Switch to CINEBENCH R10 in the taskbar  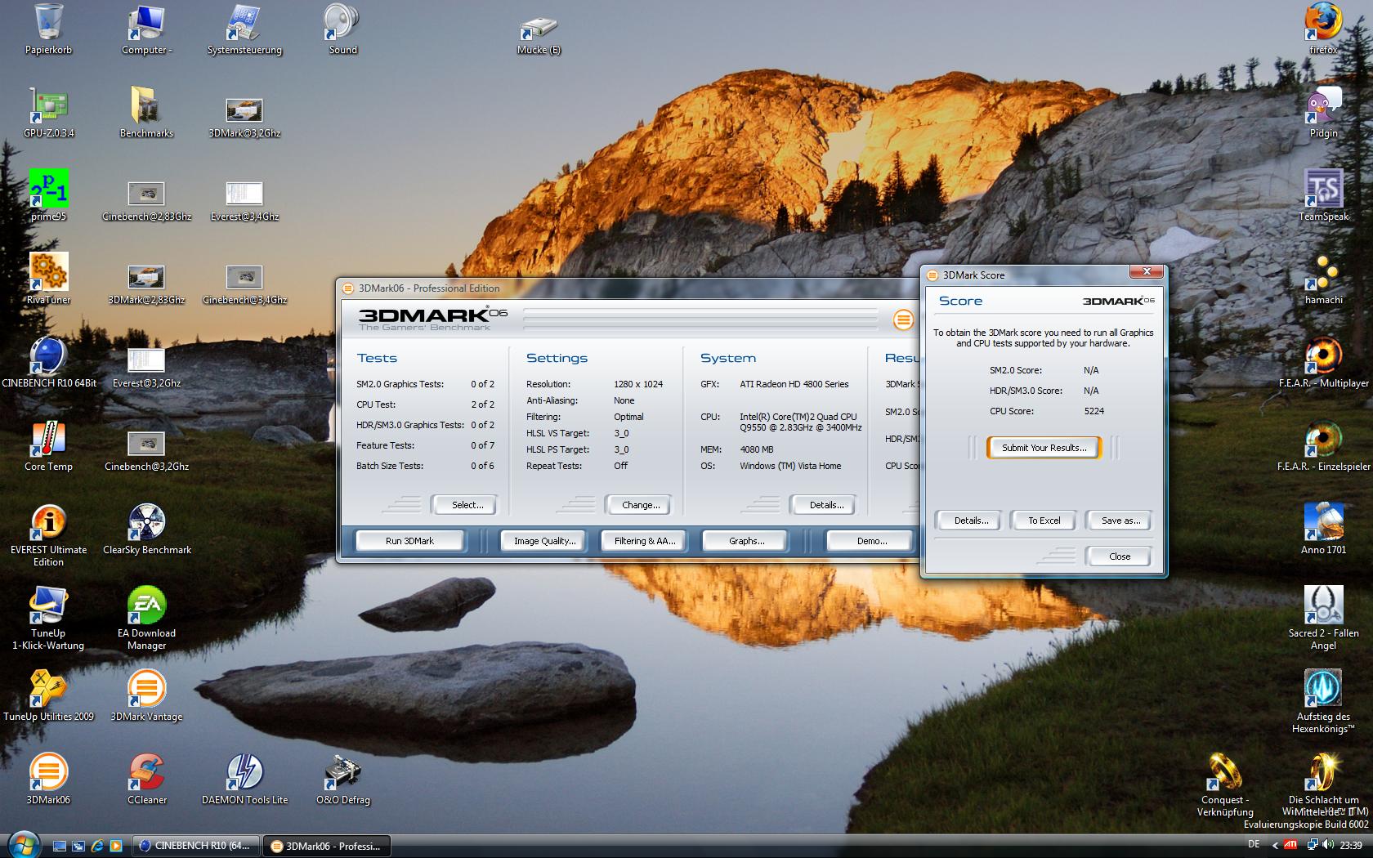195,846
